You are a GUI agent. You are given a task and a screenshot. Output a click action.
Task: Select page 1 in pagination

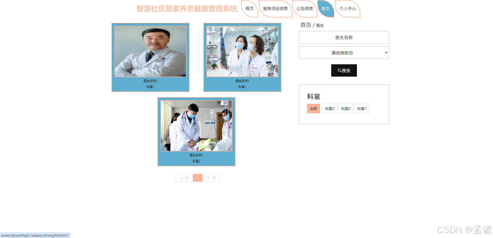(x=197, y=178)
